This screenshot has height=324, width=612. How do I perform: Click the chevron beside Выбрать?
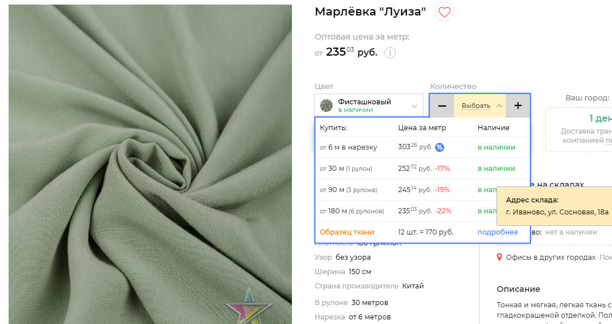pos(499,106)
